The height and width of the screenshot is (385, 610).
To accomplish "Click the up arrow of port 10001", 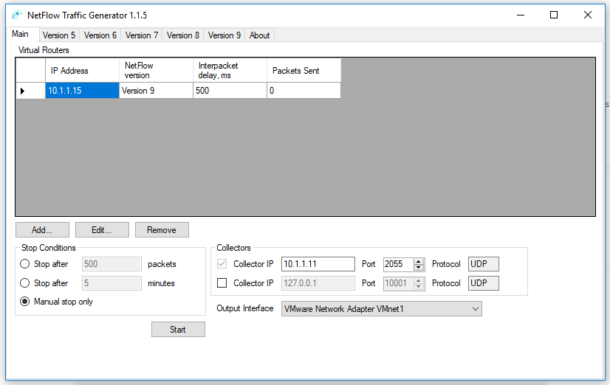I will pyautogui.click(x=419, y=280).
